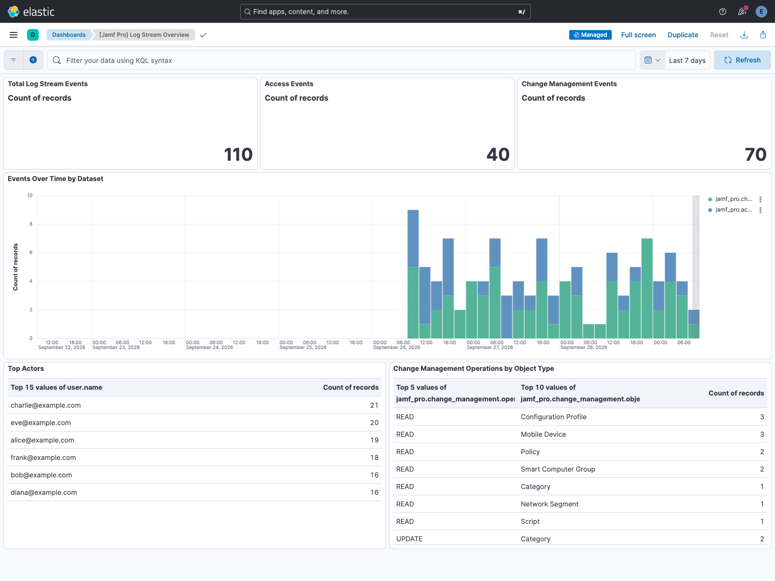Screen dimensions: 775x581
Task: Select the frank@example.com row
Action: (x=195, y=458)
